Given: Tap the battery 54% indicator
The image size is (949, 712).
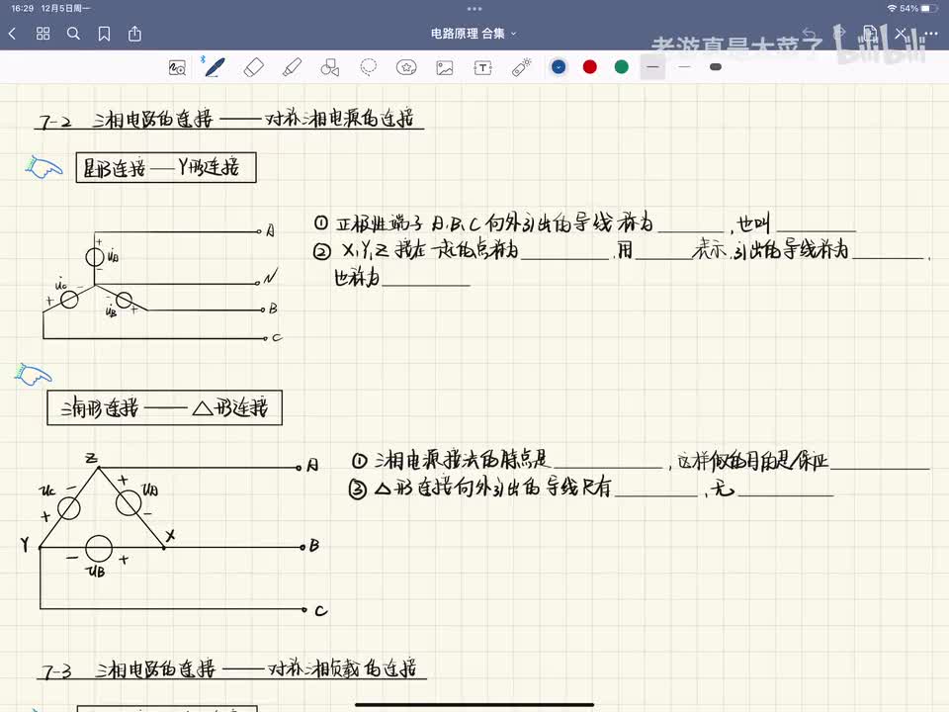Looking at the screenshot, I should [x=918, y=9].
